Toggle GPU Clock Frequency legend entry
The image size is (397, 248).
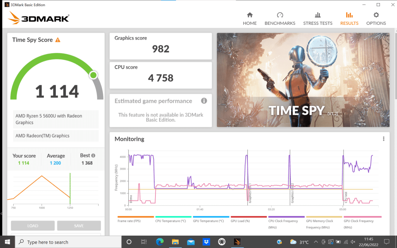pyautogui.click(x=362, y=222)
